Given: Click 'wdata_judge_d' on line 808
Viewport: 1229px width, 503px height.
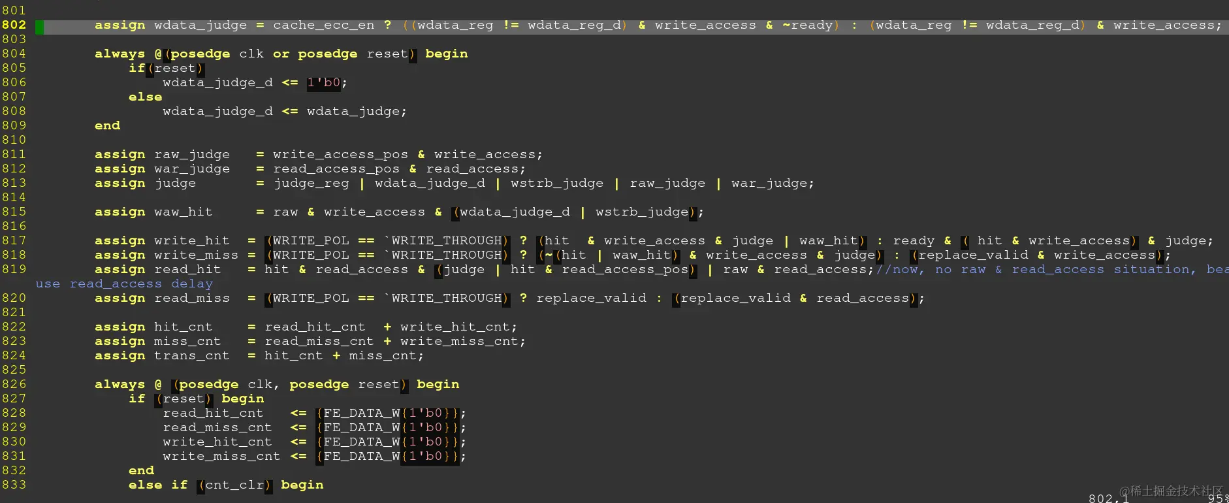Looking at the screenshot, I should tap(218, 111).
